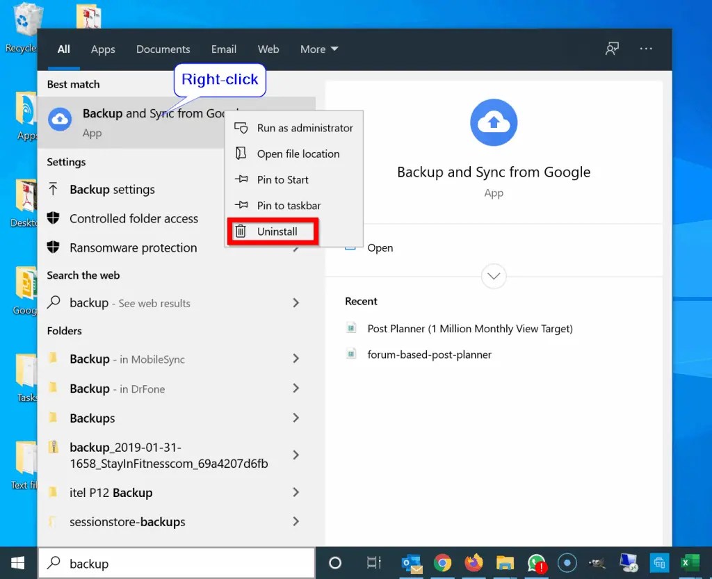Open the forum-based-post-planner recent file

pyautogui.click(x=430, y=354)
